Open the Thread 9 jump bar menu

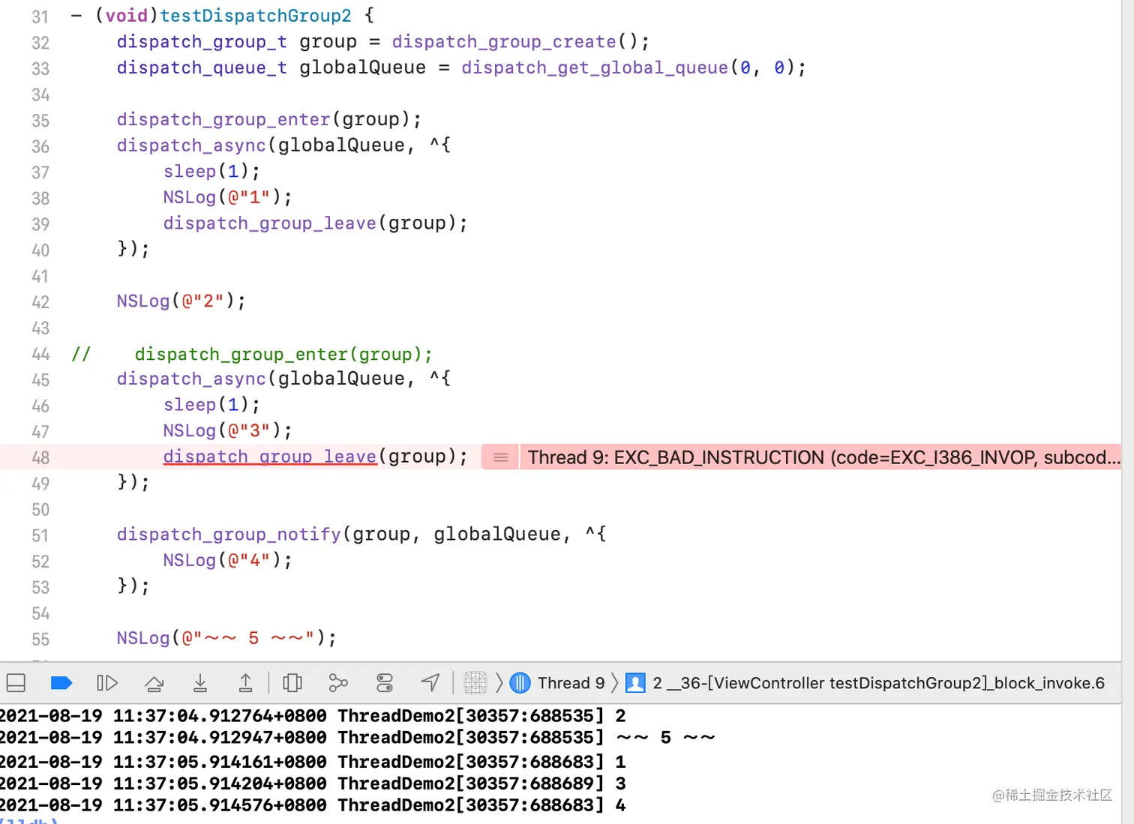[x=571, y=683]
